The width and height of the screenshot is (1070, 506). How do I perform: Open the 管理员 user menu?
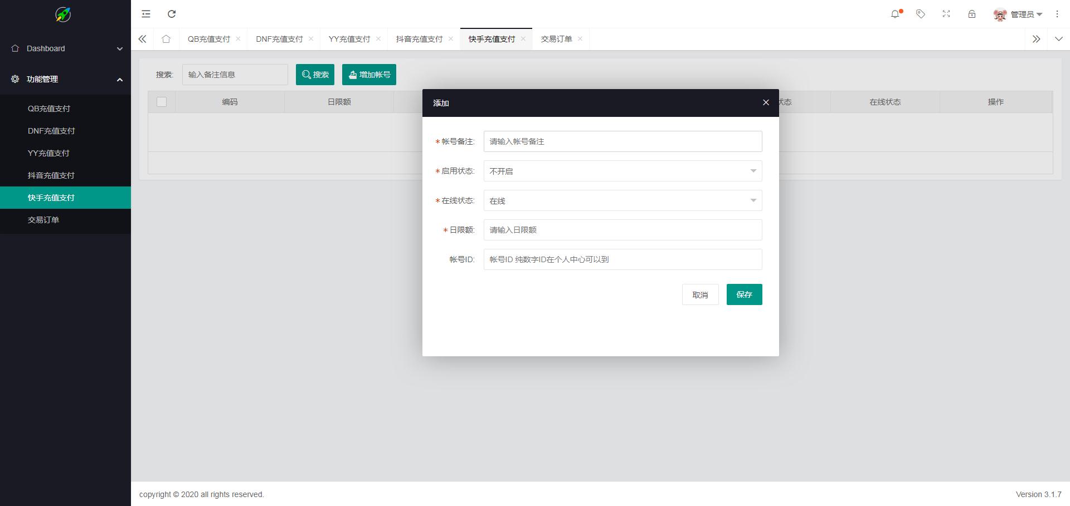click(1023, 14)
